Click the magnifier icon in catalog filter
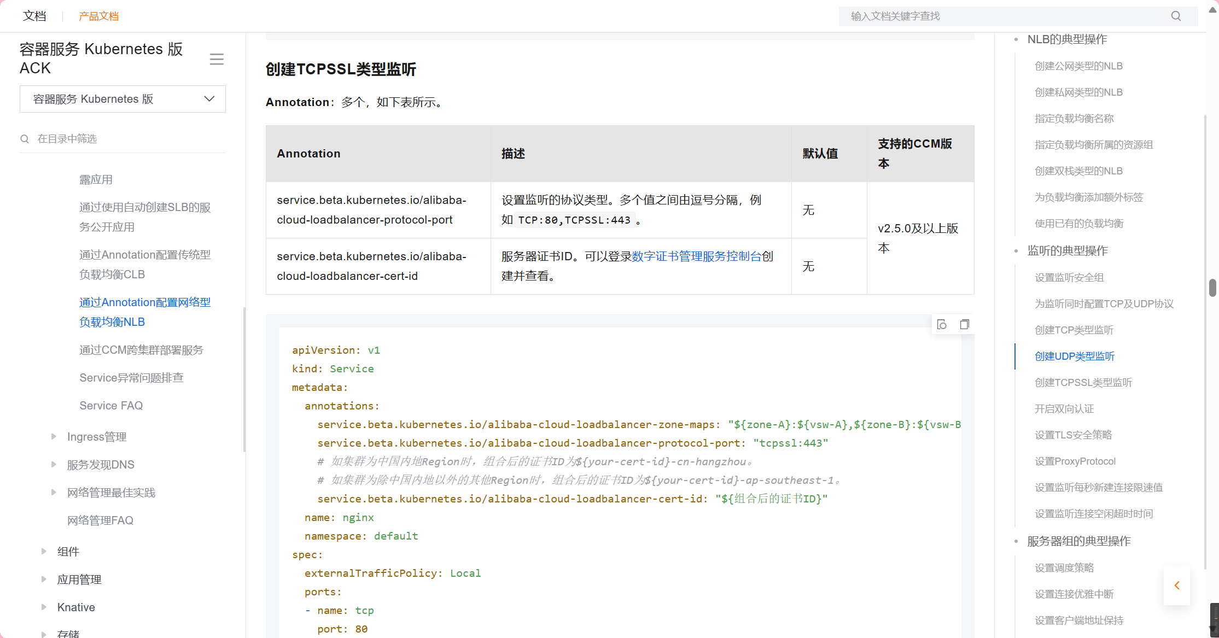 point(25,139)
